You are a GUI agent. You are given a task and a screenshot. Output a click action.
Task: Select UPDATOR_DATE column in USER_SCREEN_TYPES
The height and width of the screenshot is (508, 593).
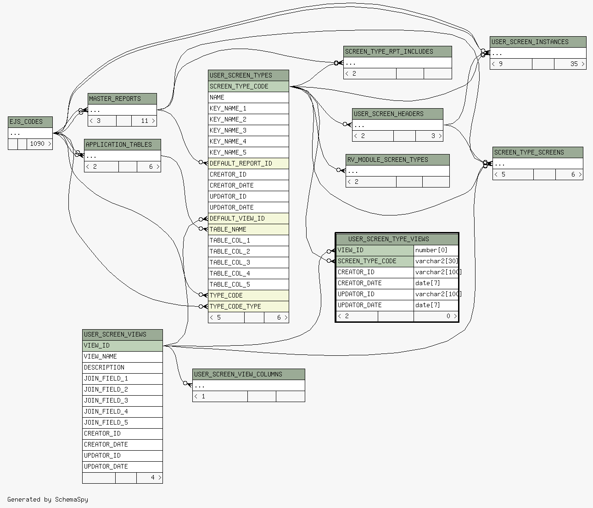click(248, 208)
